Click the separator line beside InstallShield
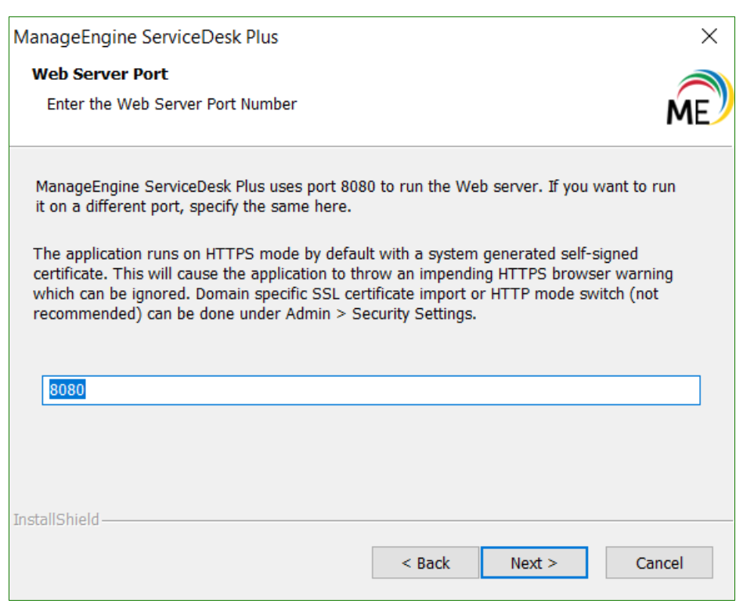Screen dimensions: 736x607 pos(415,520)
